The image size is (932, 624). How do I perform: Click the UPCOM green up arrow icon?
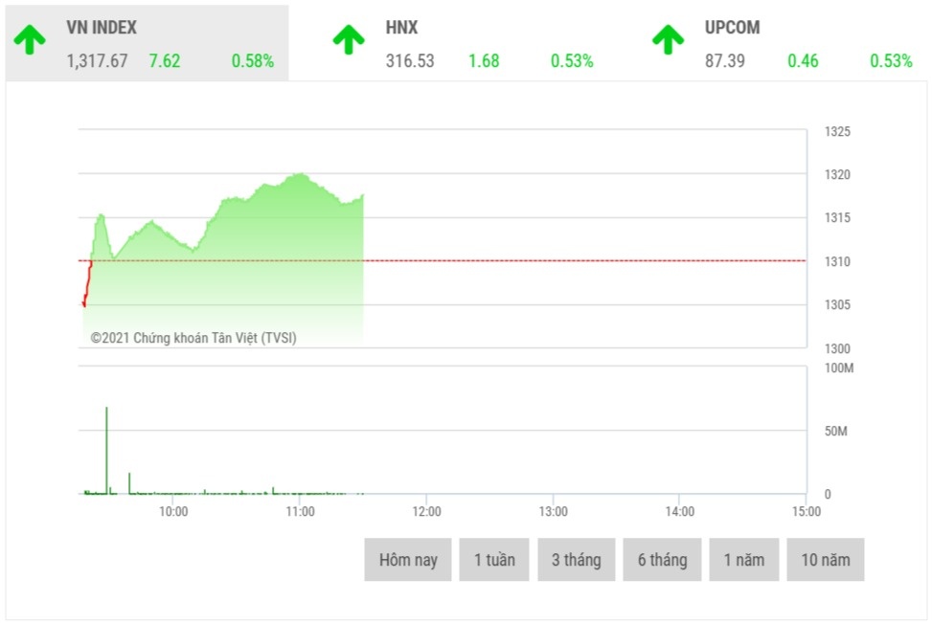(x=668, y=40)
